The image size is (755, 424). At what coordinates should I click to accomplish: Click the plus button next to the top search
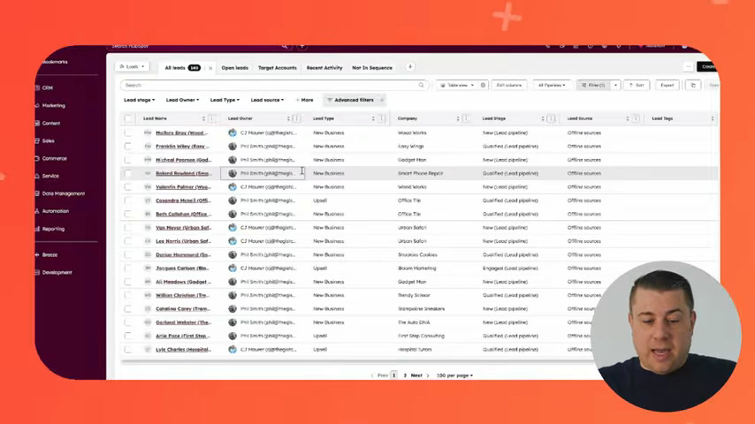click(x=301, y=46)
